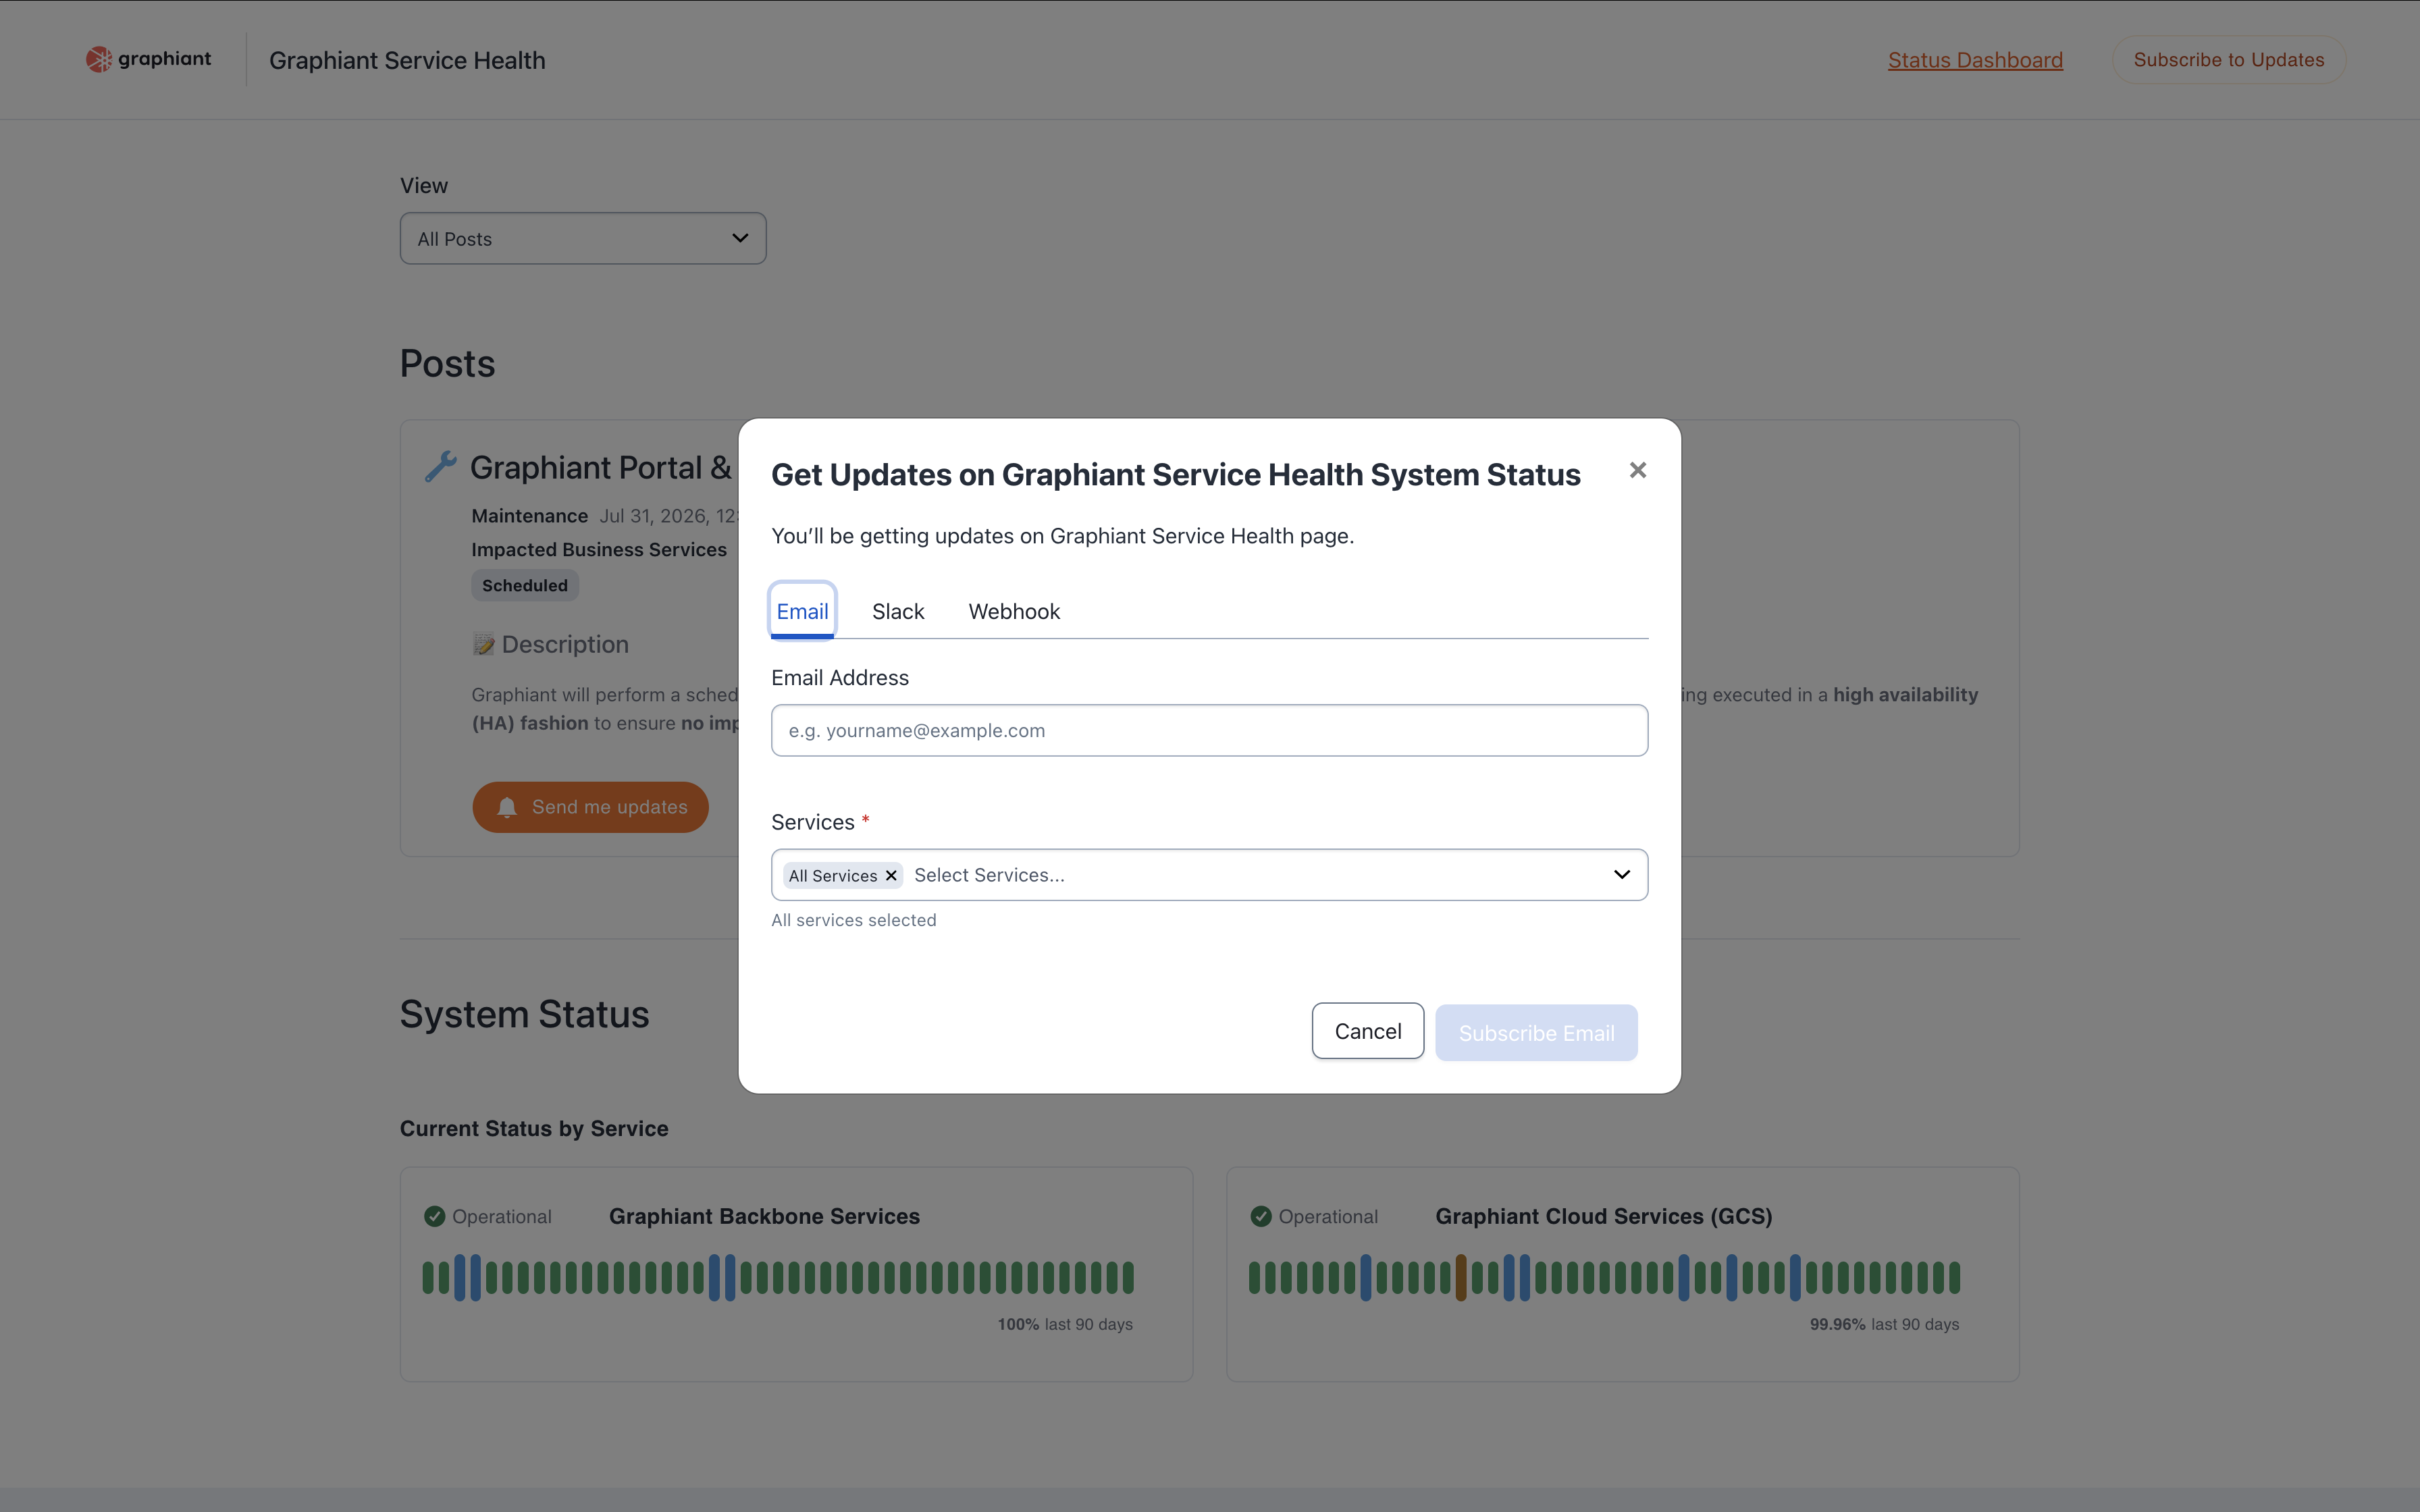The height and width of the screenshot is (1512, 2420).
Task: Open the Status Dashboard link
Action: (1975, 60)
